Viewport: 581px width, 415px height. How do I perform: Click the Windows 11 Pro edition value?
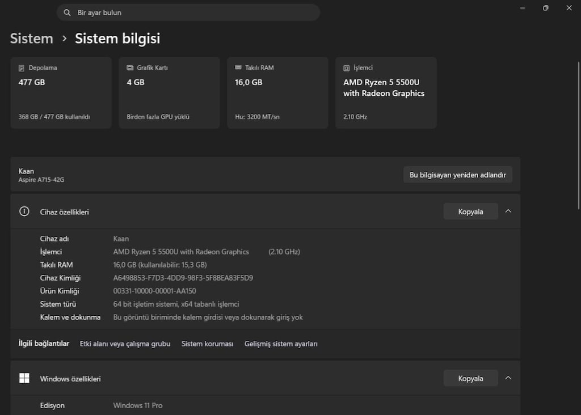coord(138,405)
